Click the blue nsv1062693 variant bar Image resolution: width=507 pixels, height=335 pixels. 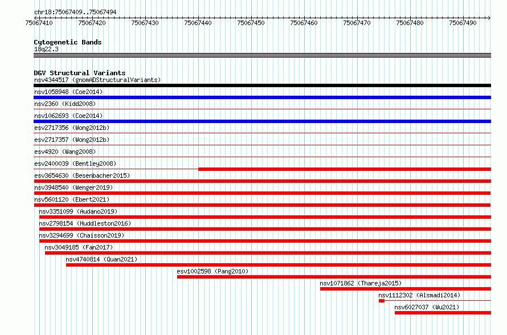(x=262, y=121)
